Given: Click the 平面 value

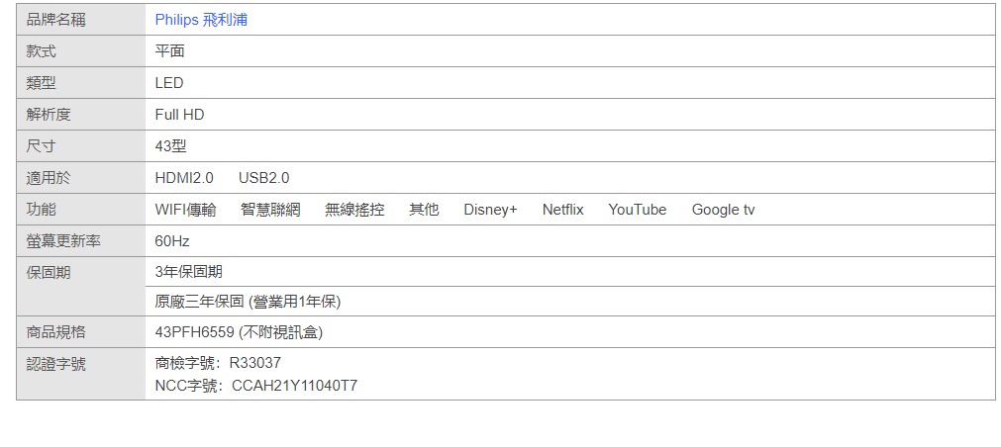Looking at the screenshot, I should pos(170,51).
